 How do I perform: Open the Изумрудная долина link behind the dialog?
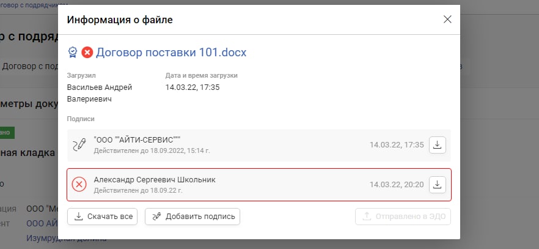[x=66, y=239]
